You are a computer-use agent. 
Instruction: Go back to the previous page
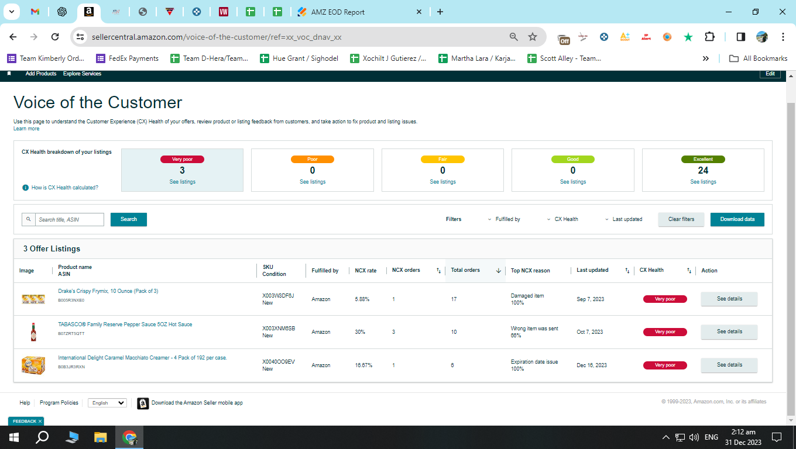pyautogui.click(x=13, y=37)
